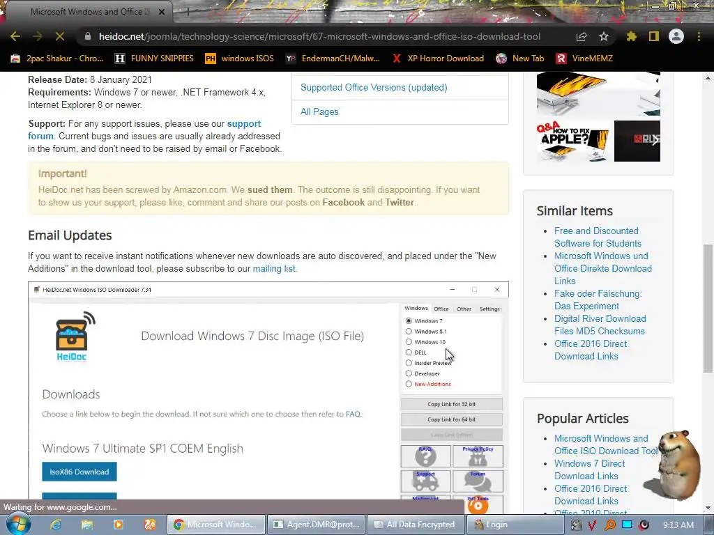714x535 pixels.
Task: Open Windows Explorer folder icon on taskbar
Action: [87, 525]
